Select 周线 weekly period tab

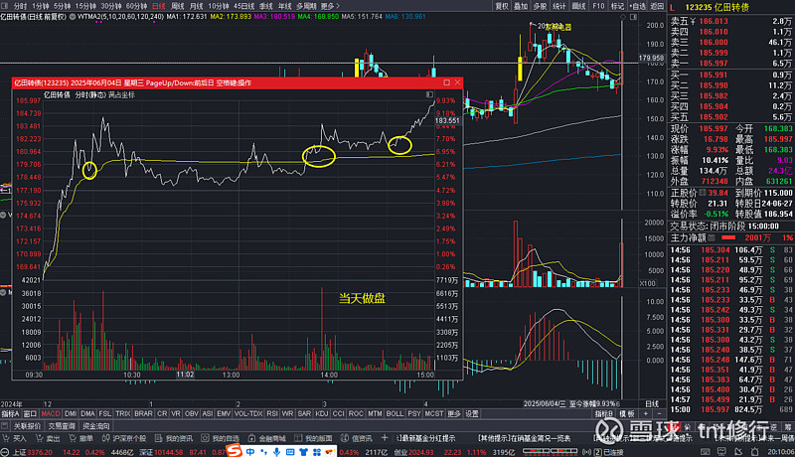pos(178,6)
